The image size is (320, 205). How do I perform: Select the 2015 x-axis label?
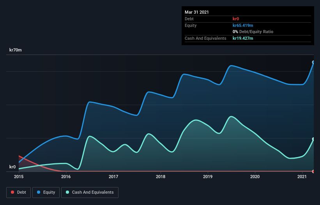19,177
